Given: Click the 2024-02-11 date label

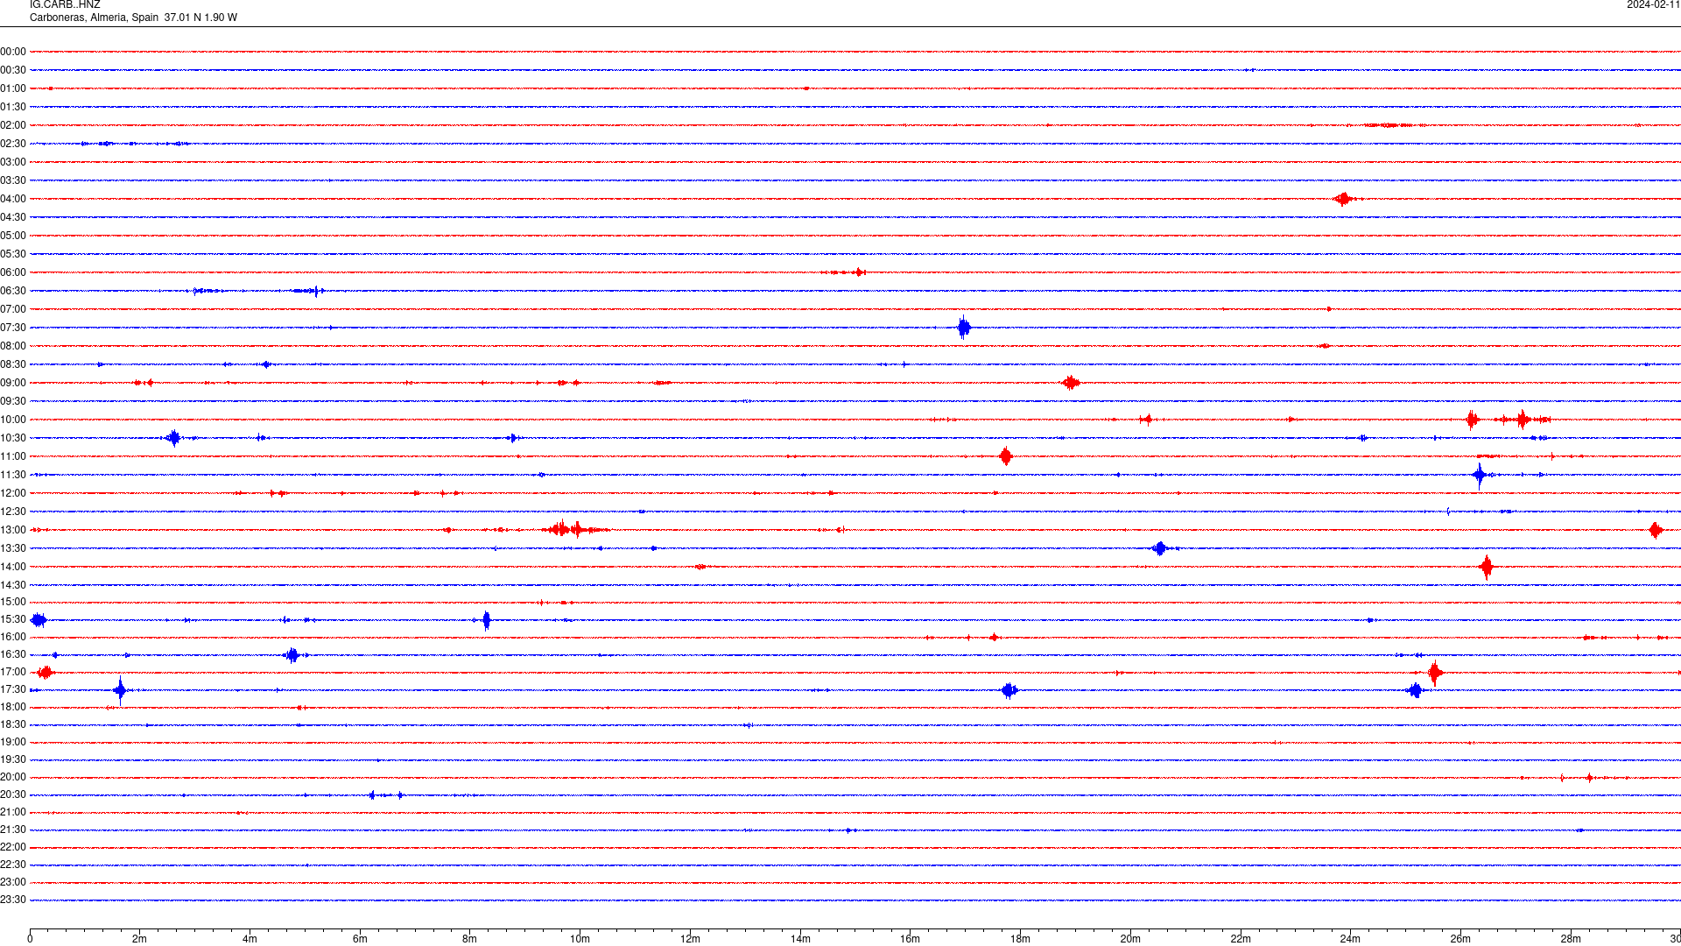Looking at the screenshot, I should click(1653, 5).
